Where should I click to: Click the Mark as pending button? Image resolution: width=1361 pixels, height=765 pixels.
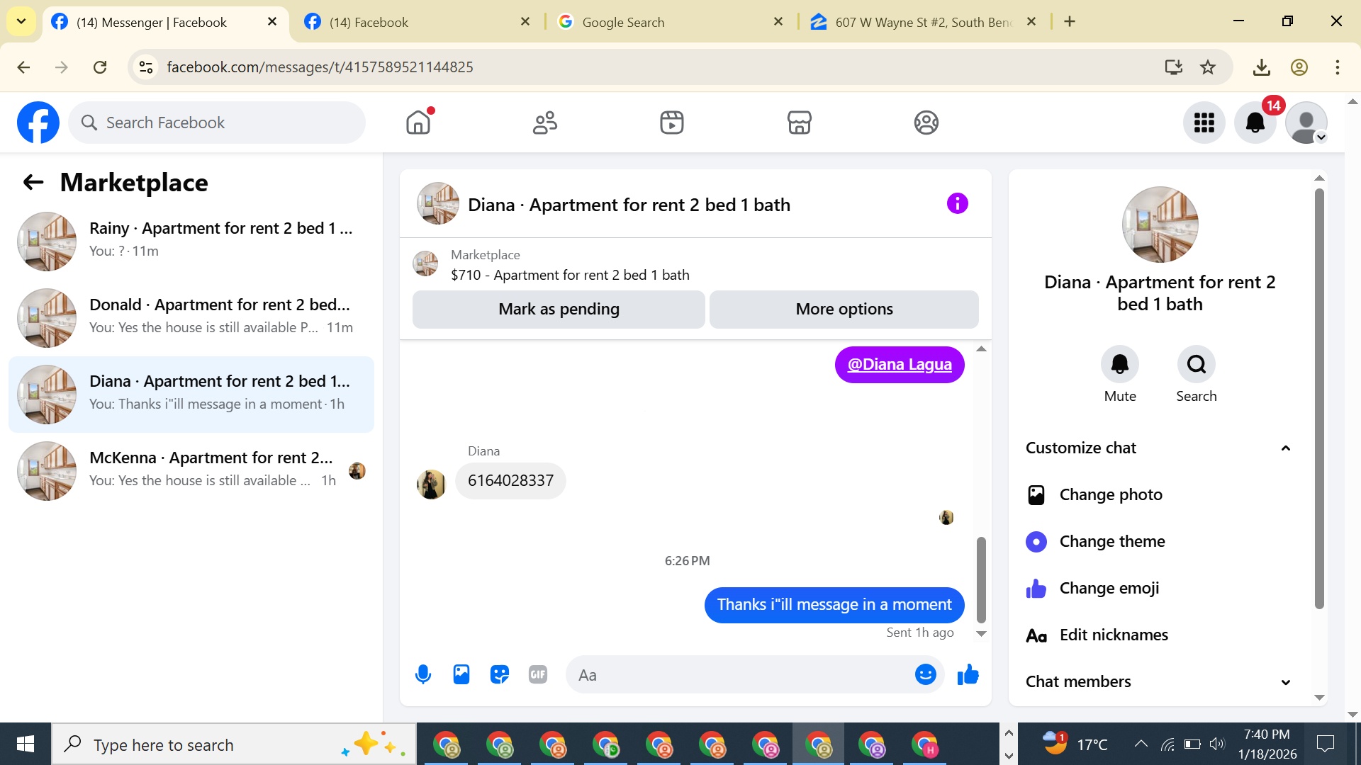pos(559,309)
